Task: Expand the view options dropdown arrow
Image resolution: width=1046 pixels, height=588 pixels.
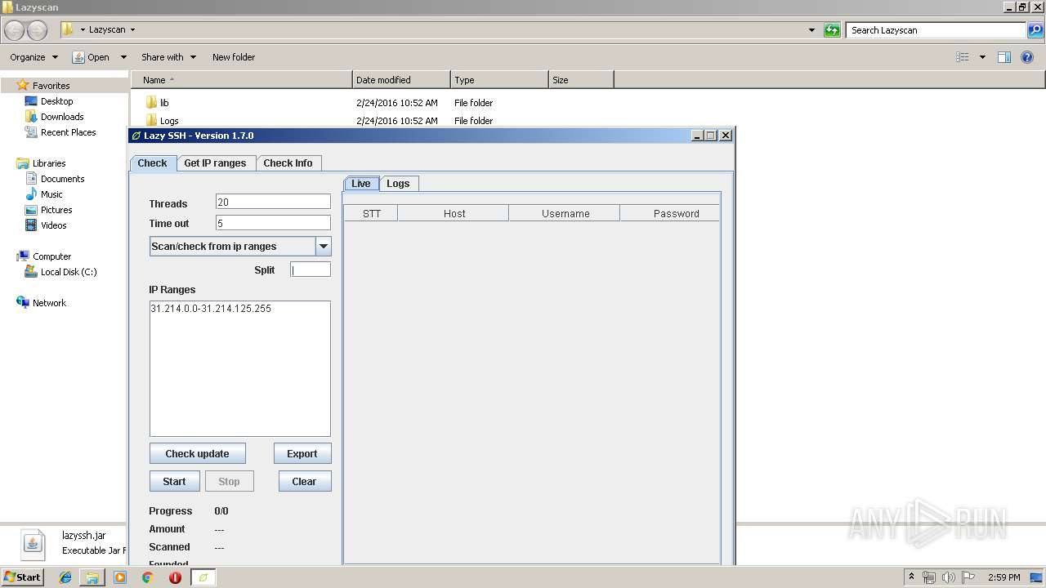Action: [982, 57]
